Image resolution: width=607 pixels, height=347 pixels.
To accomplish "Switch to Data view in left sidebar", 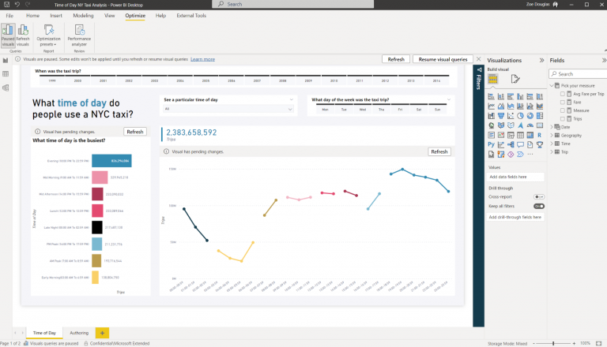I will click(x=6, y=74).
